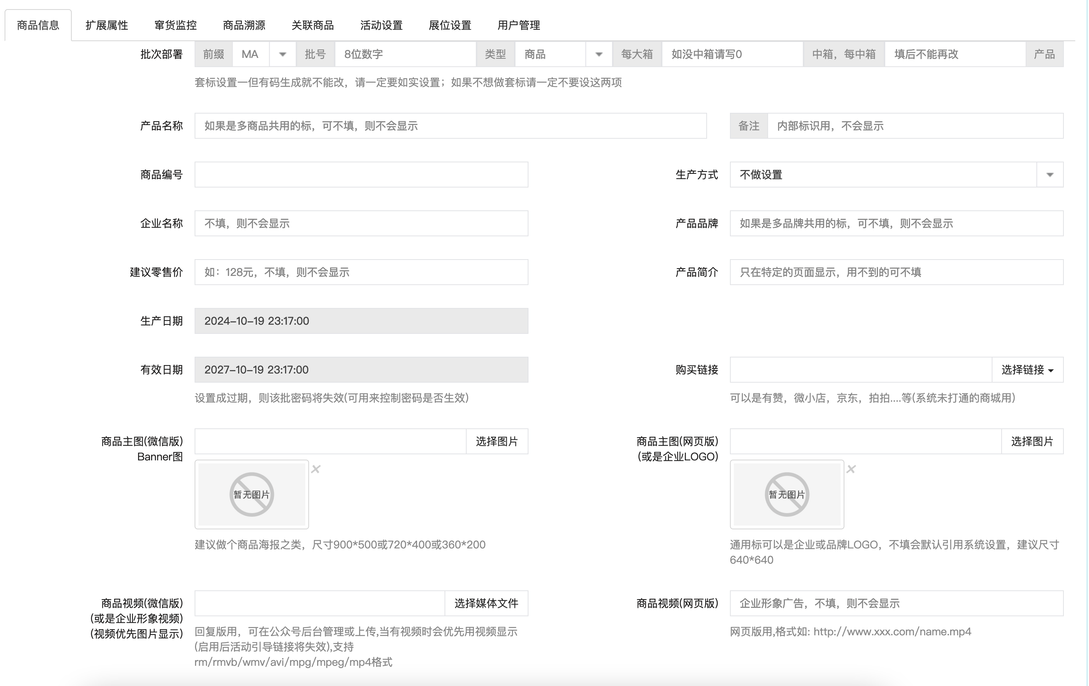Image resolution: width=1089 pixels, height=686 pixels.
Task: Switch to the 扩展属性 tab
Action: 107,25
